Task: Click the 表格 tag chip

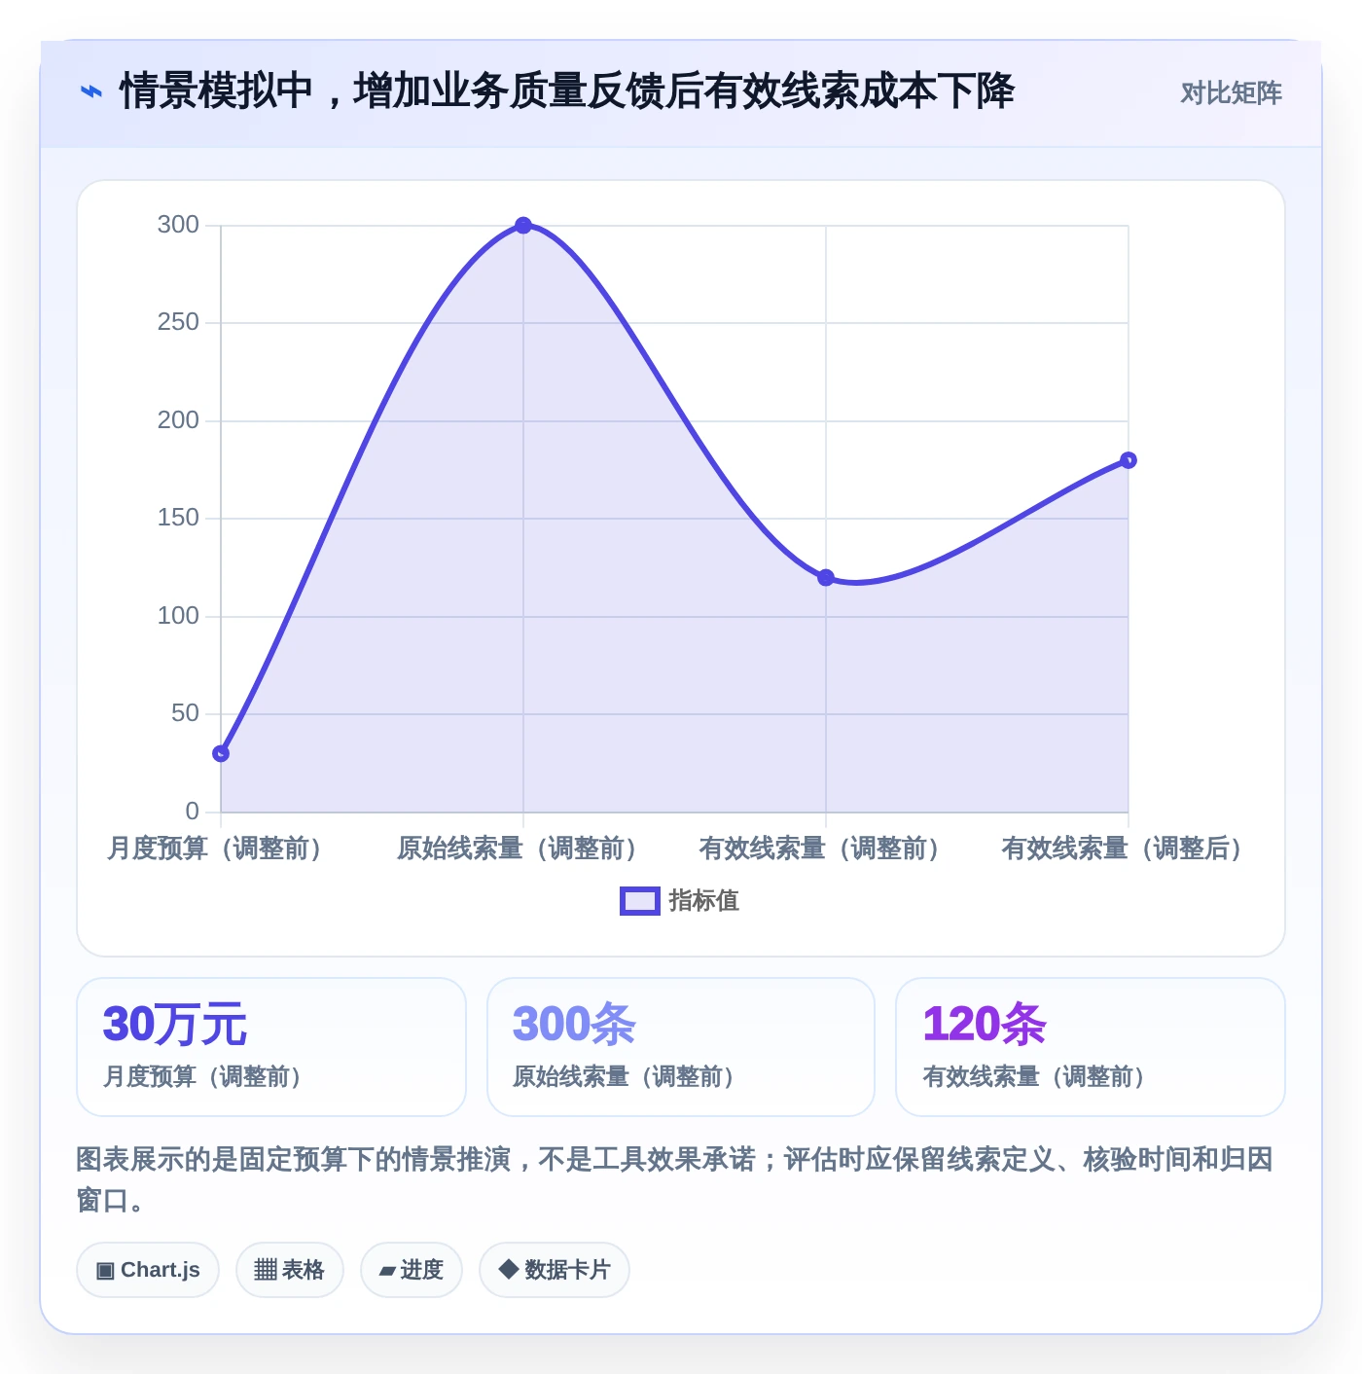Action: [x=290, y=1270]
